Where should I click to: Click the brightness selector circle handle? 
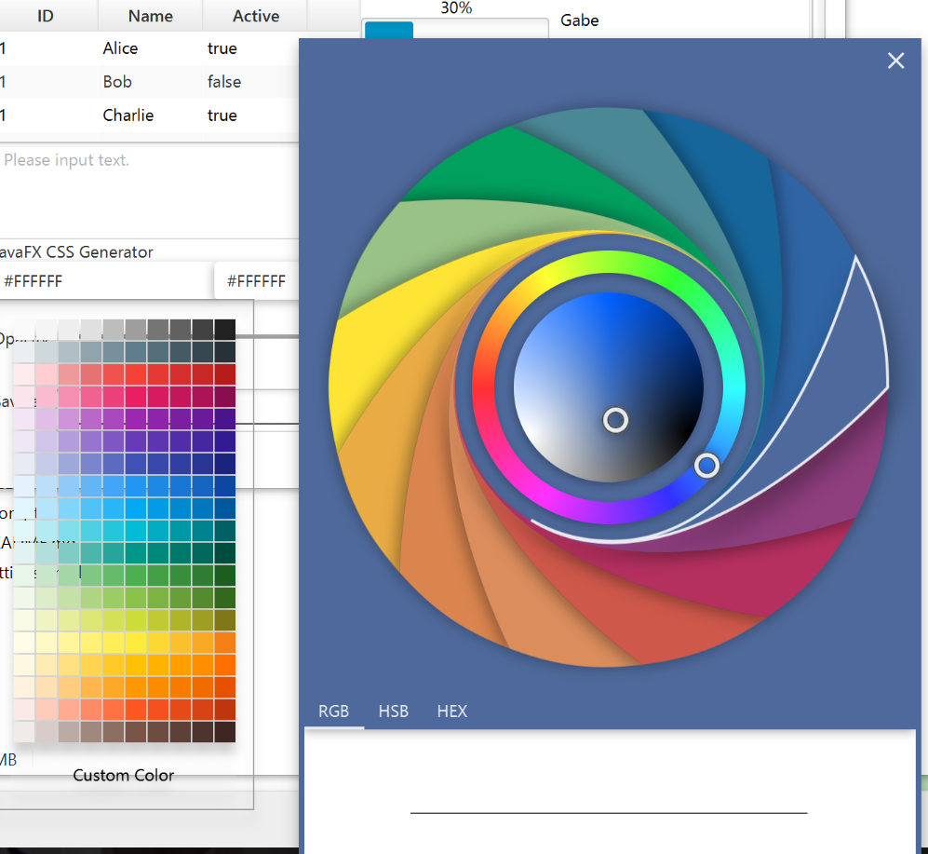[615, 420]
